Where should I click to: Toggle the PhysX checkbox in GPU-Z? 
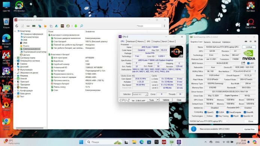(x=232, y=116)
